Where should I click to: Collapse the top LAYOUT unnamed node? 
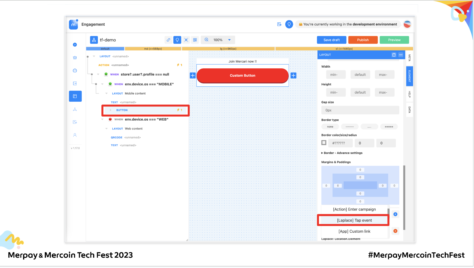(x=94, y=56)
